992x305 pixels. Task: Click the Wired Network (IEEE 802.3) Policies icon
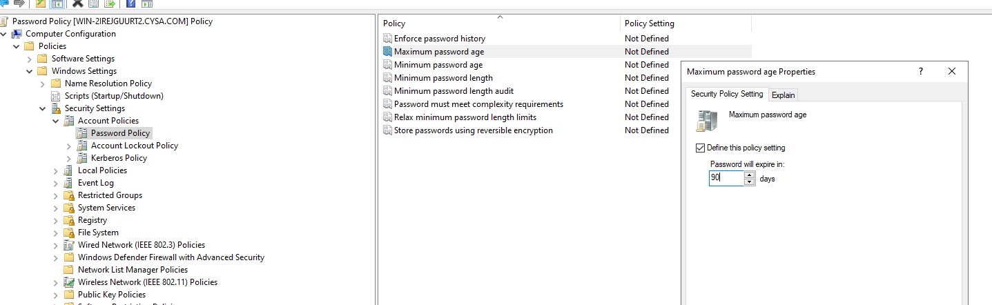tap(69, 245)
